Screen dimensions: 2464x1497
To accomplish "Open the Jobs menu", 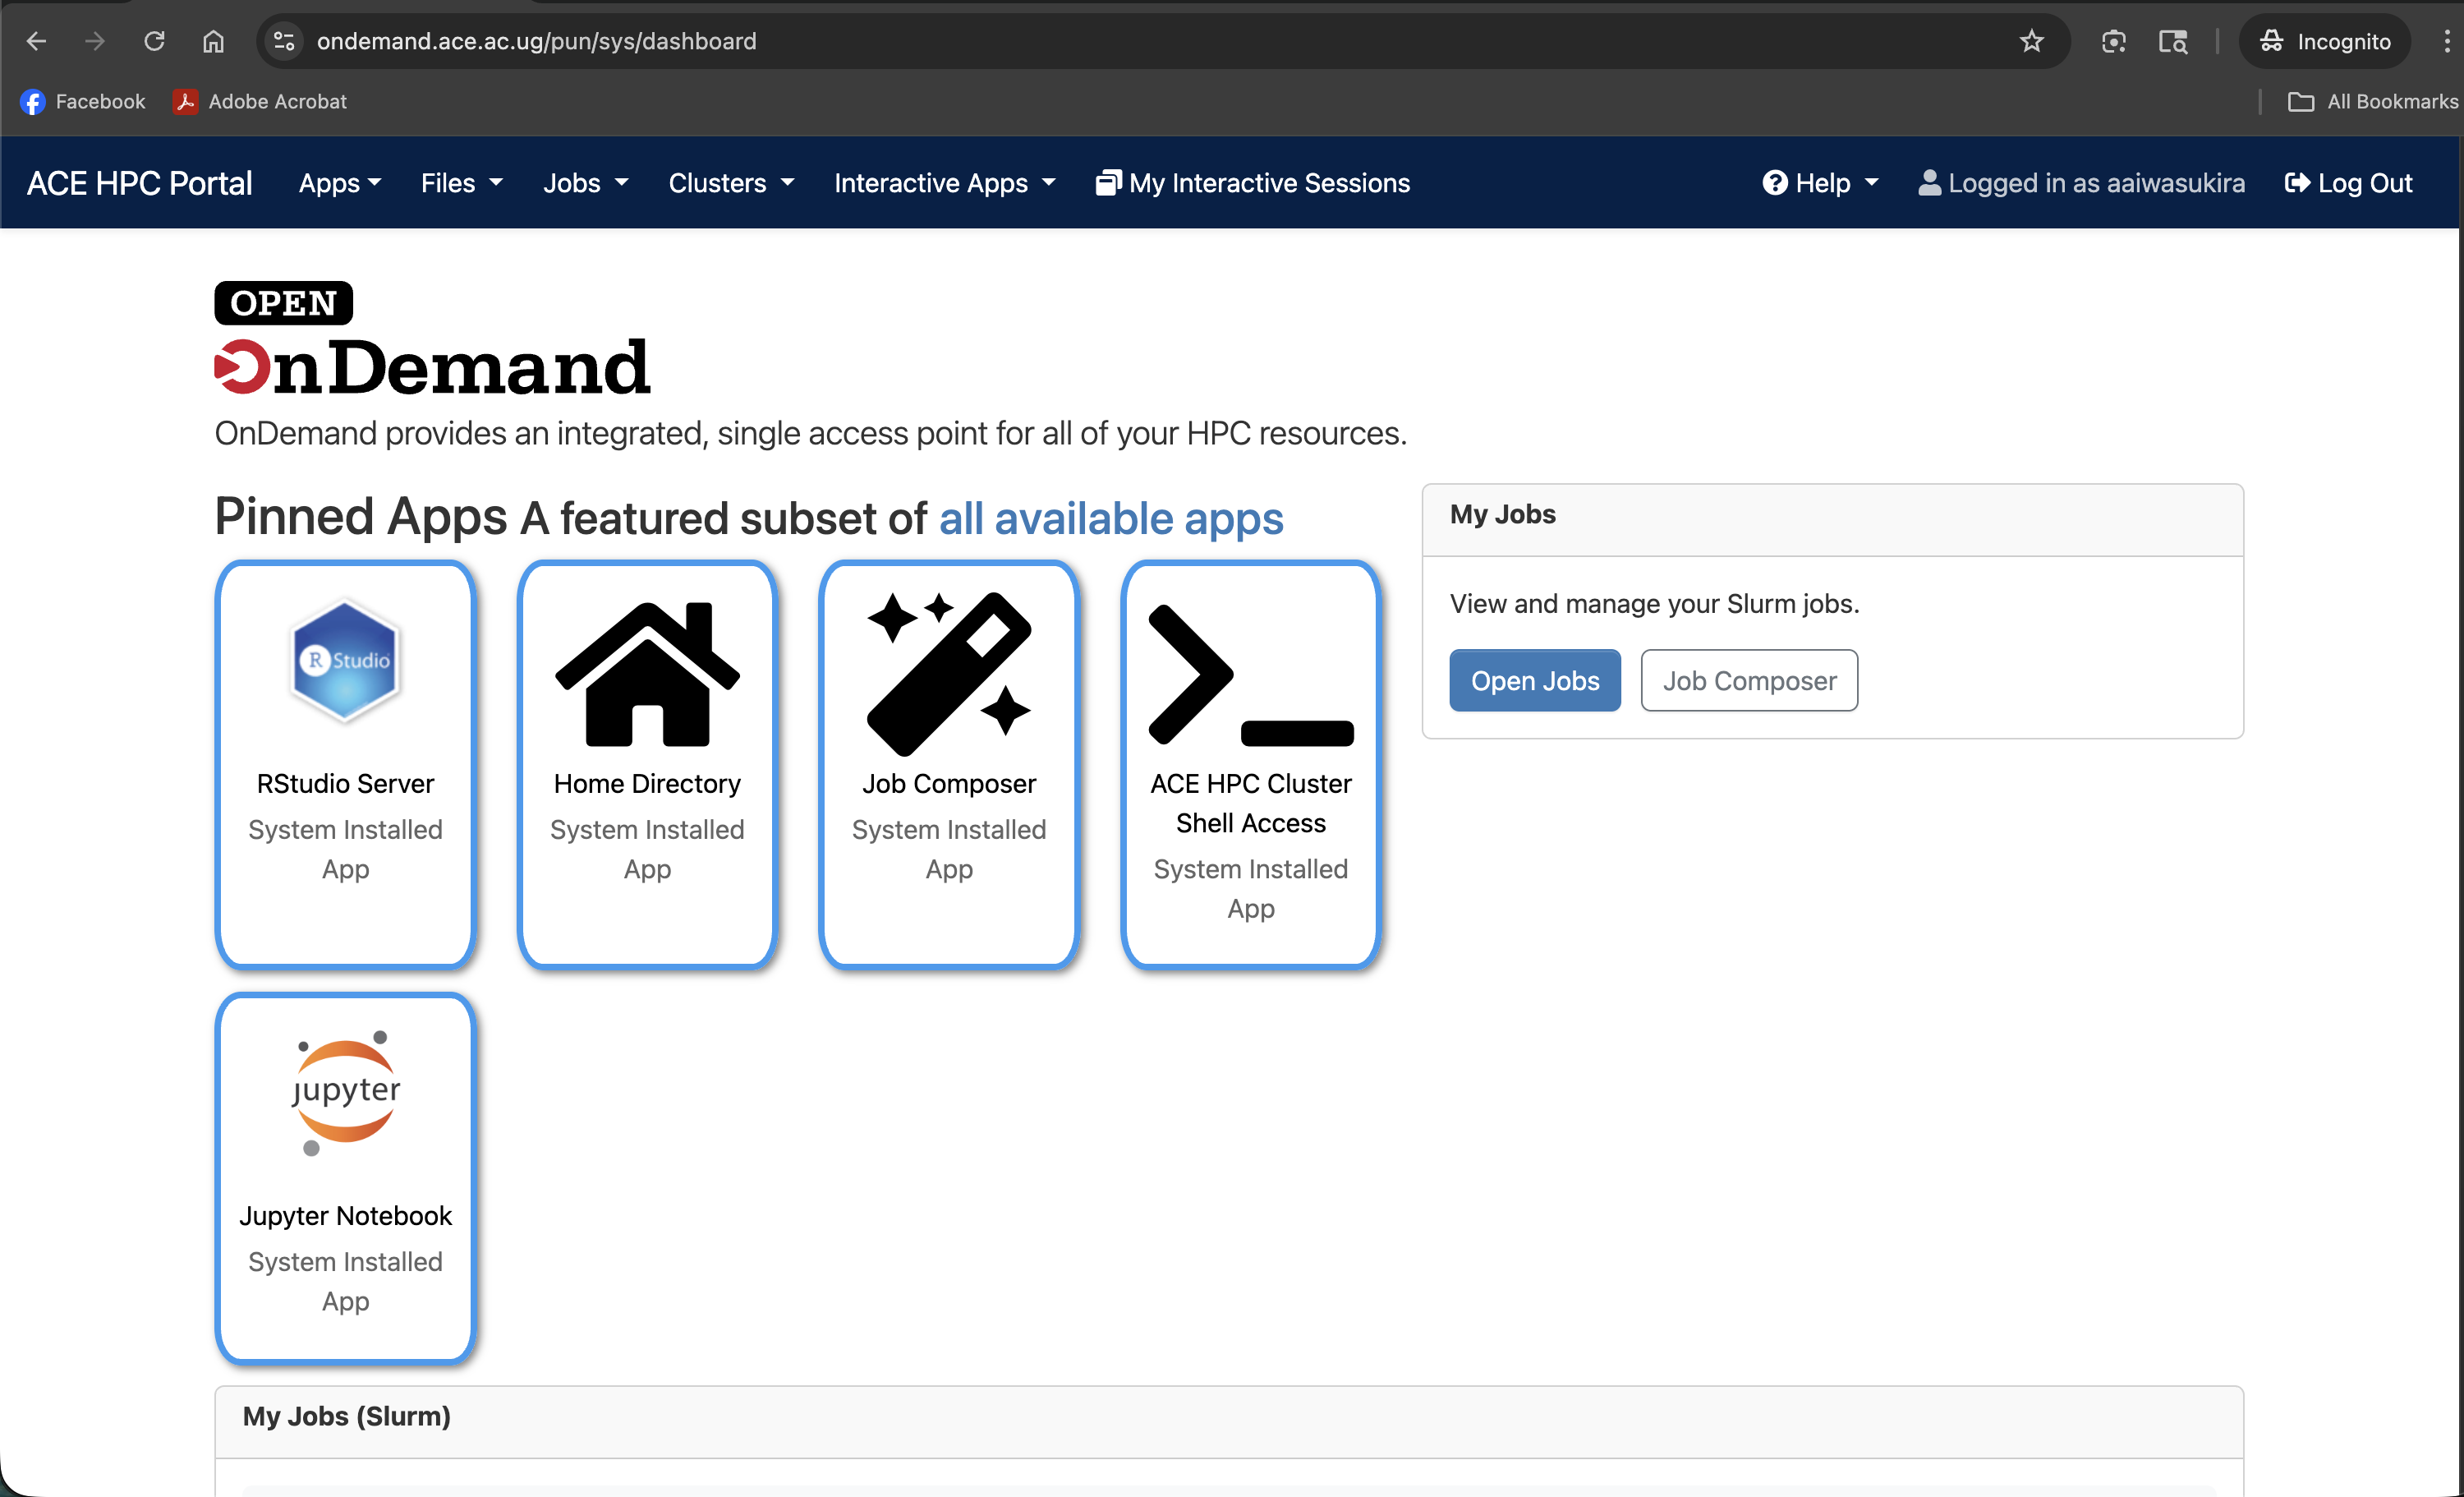I will coord(584,182).
